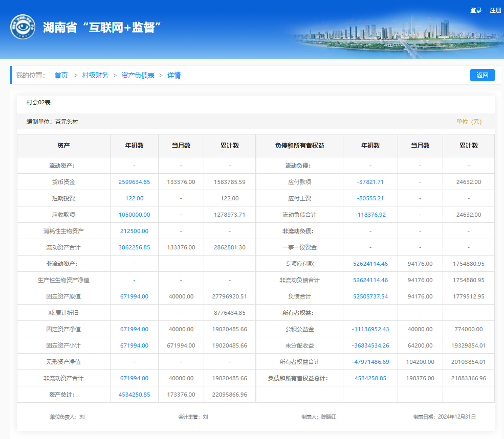This screenshot has width=504, height=439.
Task: Click total liabilities-equity monthly value 198376.00
Action: [420, 379]
